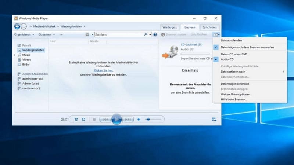Viewport: 294px width, 165px height.
Task: Open the Organisieren dropdown
Action: pyautogui.click(x=24, y=34)
